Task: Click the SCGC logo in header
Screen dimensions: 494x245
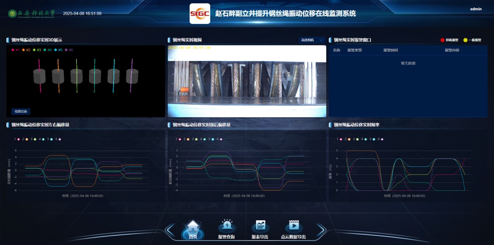Action: pyautogui.click(x=200, y=14)
